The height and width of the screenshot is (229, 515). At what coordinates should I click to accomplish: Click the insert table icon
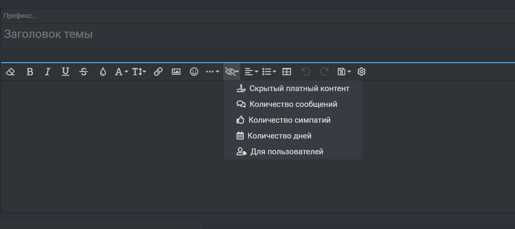(286, 72)
